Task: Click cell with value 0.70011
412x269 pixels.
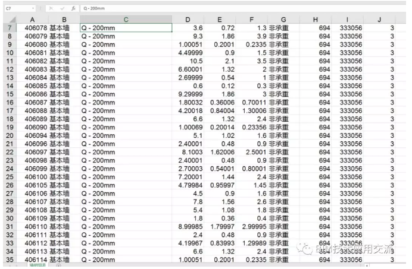Action: tap(251, 102)
